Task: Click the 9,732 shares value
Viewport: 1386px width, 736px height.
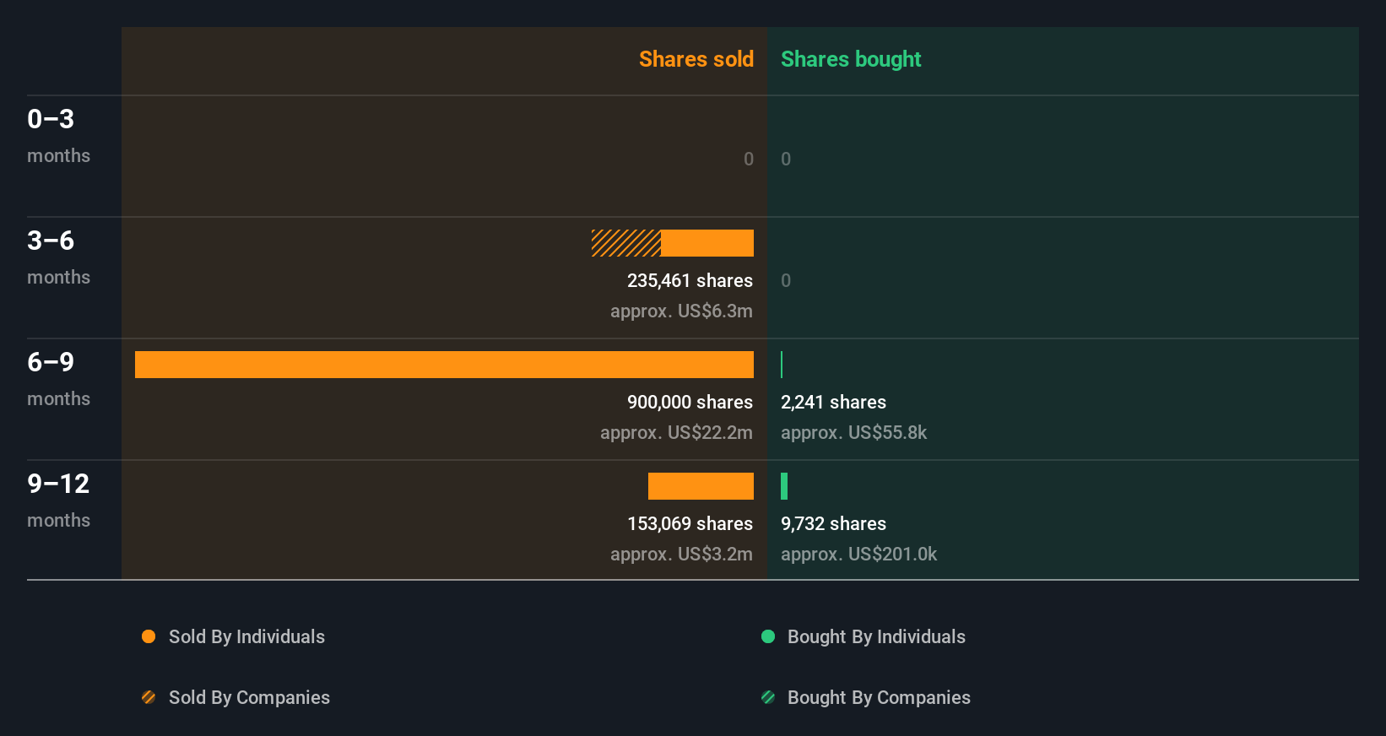Action: tap(833, 523)
